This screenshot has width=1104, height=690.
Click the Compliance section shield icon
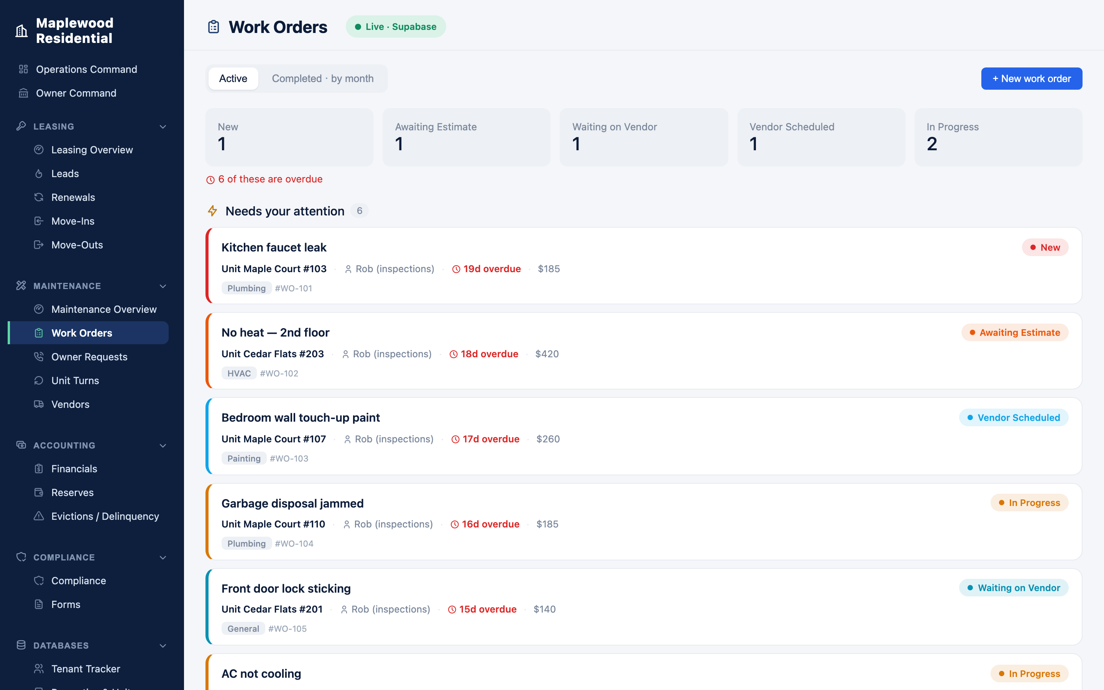click(x=21, y=557)
